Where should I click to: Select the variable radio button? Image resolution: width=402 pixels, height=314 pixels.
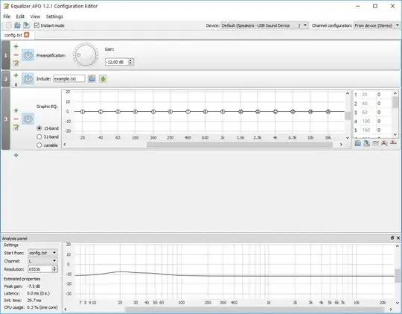tap(39, 145)
